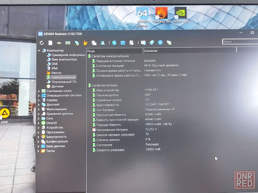The image size is (258, 193).
Task: Select the Серийный номер row
Action: point(121,100)
